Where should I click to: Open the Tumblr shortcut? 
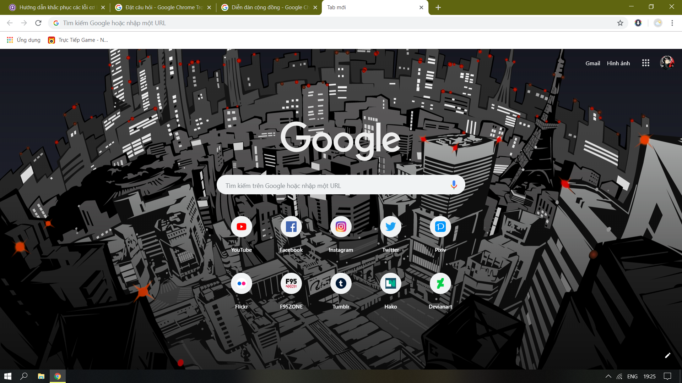341,283
